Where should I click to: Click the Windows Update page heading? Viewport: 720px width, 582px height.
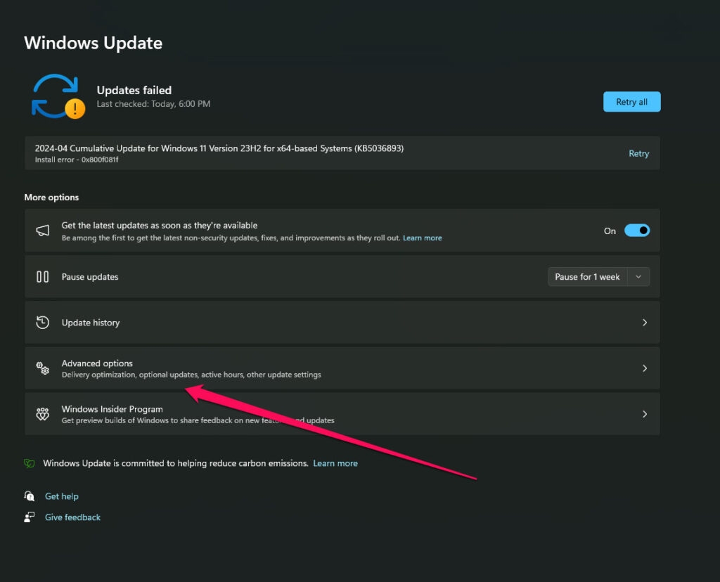tap(94, 43)
